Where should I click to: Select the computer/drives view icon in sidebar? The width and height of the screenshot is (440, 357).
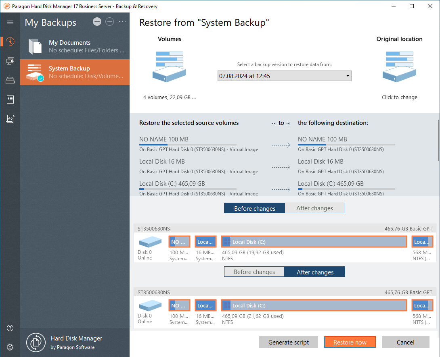coord(10,61)
